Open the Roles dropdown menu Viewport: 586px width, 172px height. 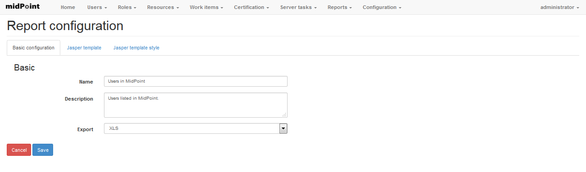click(127, 7)
